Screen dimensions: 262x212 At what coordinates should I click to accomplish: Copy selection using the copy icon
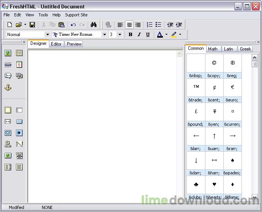52,25
